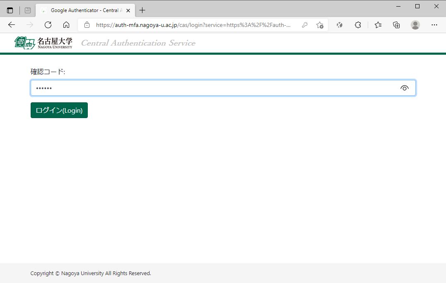Click the Favorites list icon
Screen dimensions: 446x283
pyautogui.click(x=378, y=25)
